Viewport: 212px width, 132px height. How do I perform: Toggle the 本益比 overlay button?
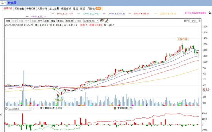61,21
